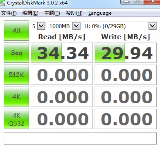Open the 文件(F) menu

[x=9, y=13]
